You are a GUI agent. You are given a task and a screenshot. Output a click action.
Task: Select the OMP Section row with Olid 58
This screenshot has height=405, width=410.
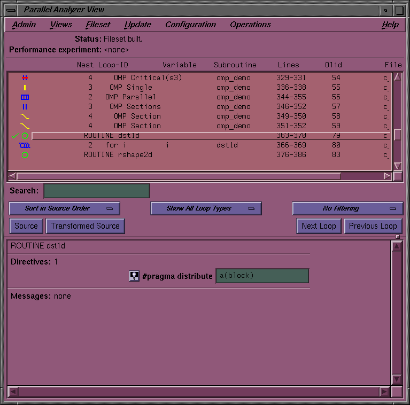(x=200, y=116)
